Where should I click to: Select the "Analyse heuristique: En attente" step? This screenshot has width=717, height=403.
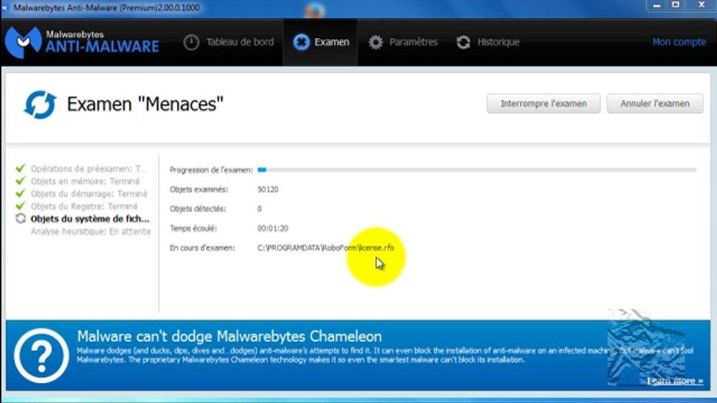point(91,232)
